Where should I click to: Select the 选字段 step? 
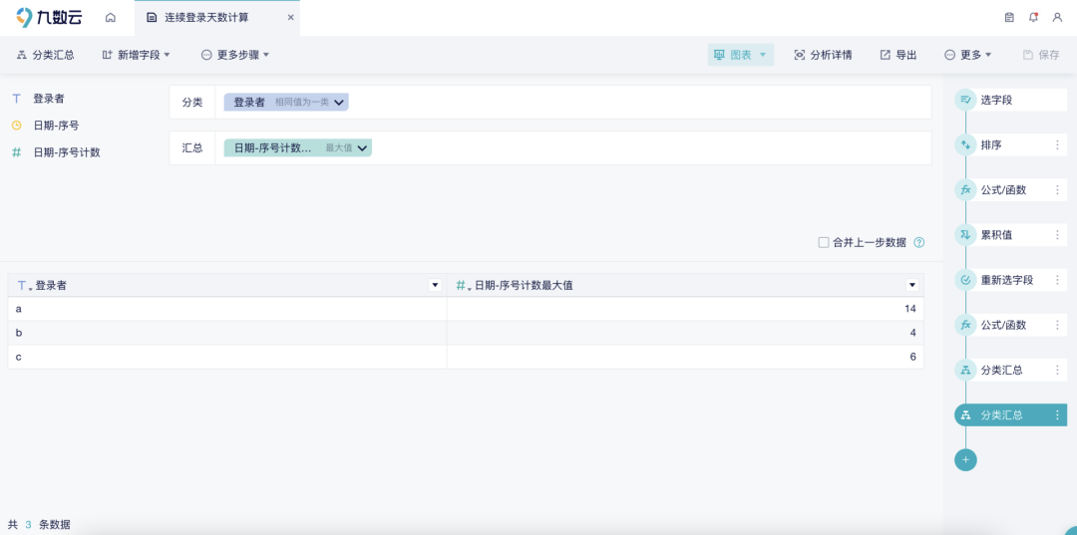coord(1010,101)
